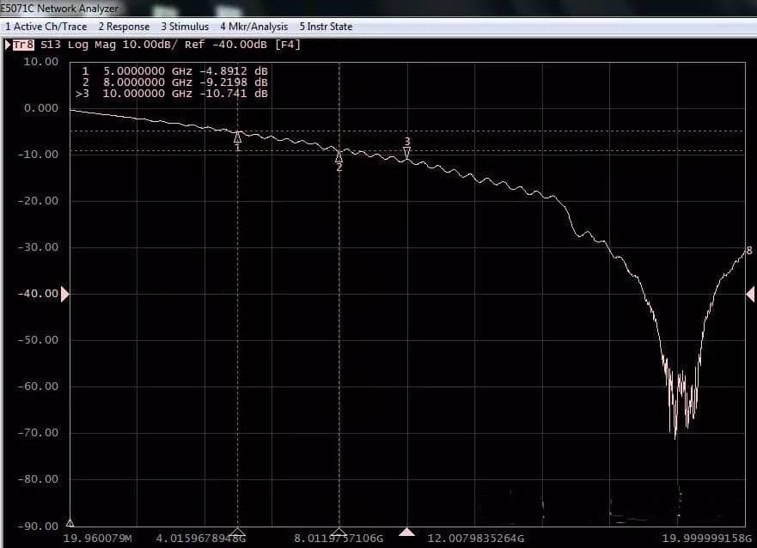Select the 8.0000000 GHz marker readout row

pyautogui.click(x=174, y=82)
